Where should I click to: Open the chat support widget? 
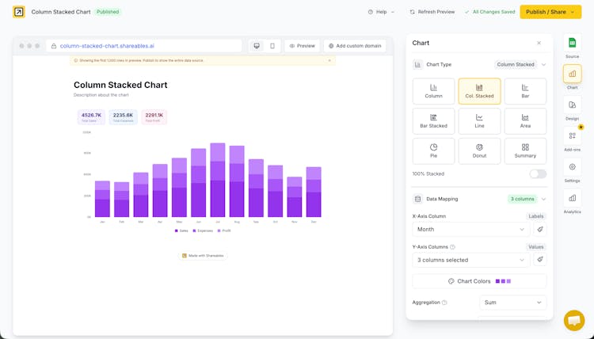click(x=573, y=320)
